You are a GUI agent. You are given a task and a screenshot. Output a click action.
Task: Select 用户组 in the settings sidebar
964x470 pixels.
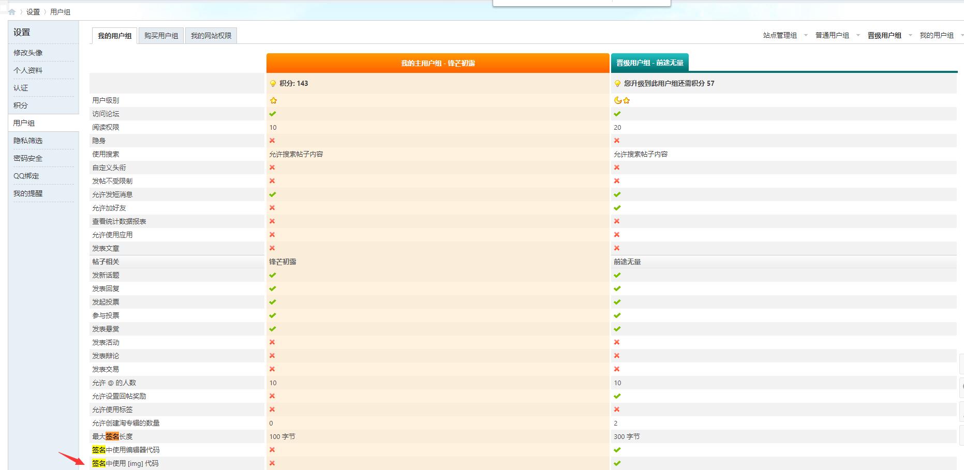coord(24,123)
